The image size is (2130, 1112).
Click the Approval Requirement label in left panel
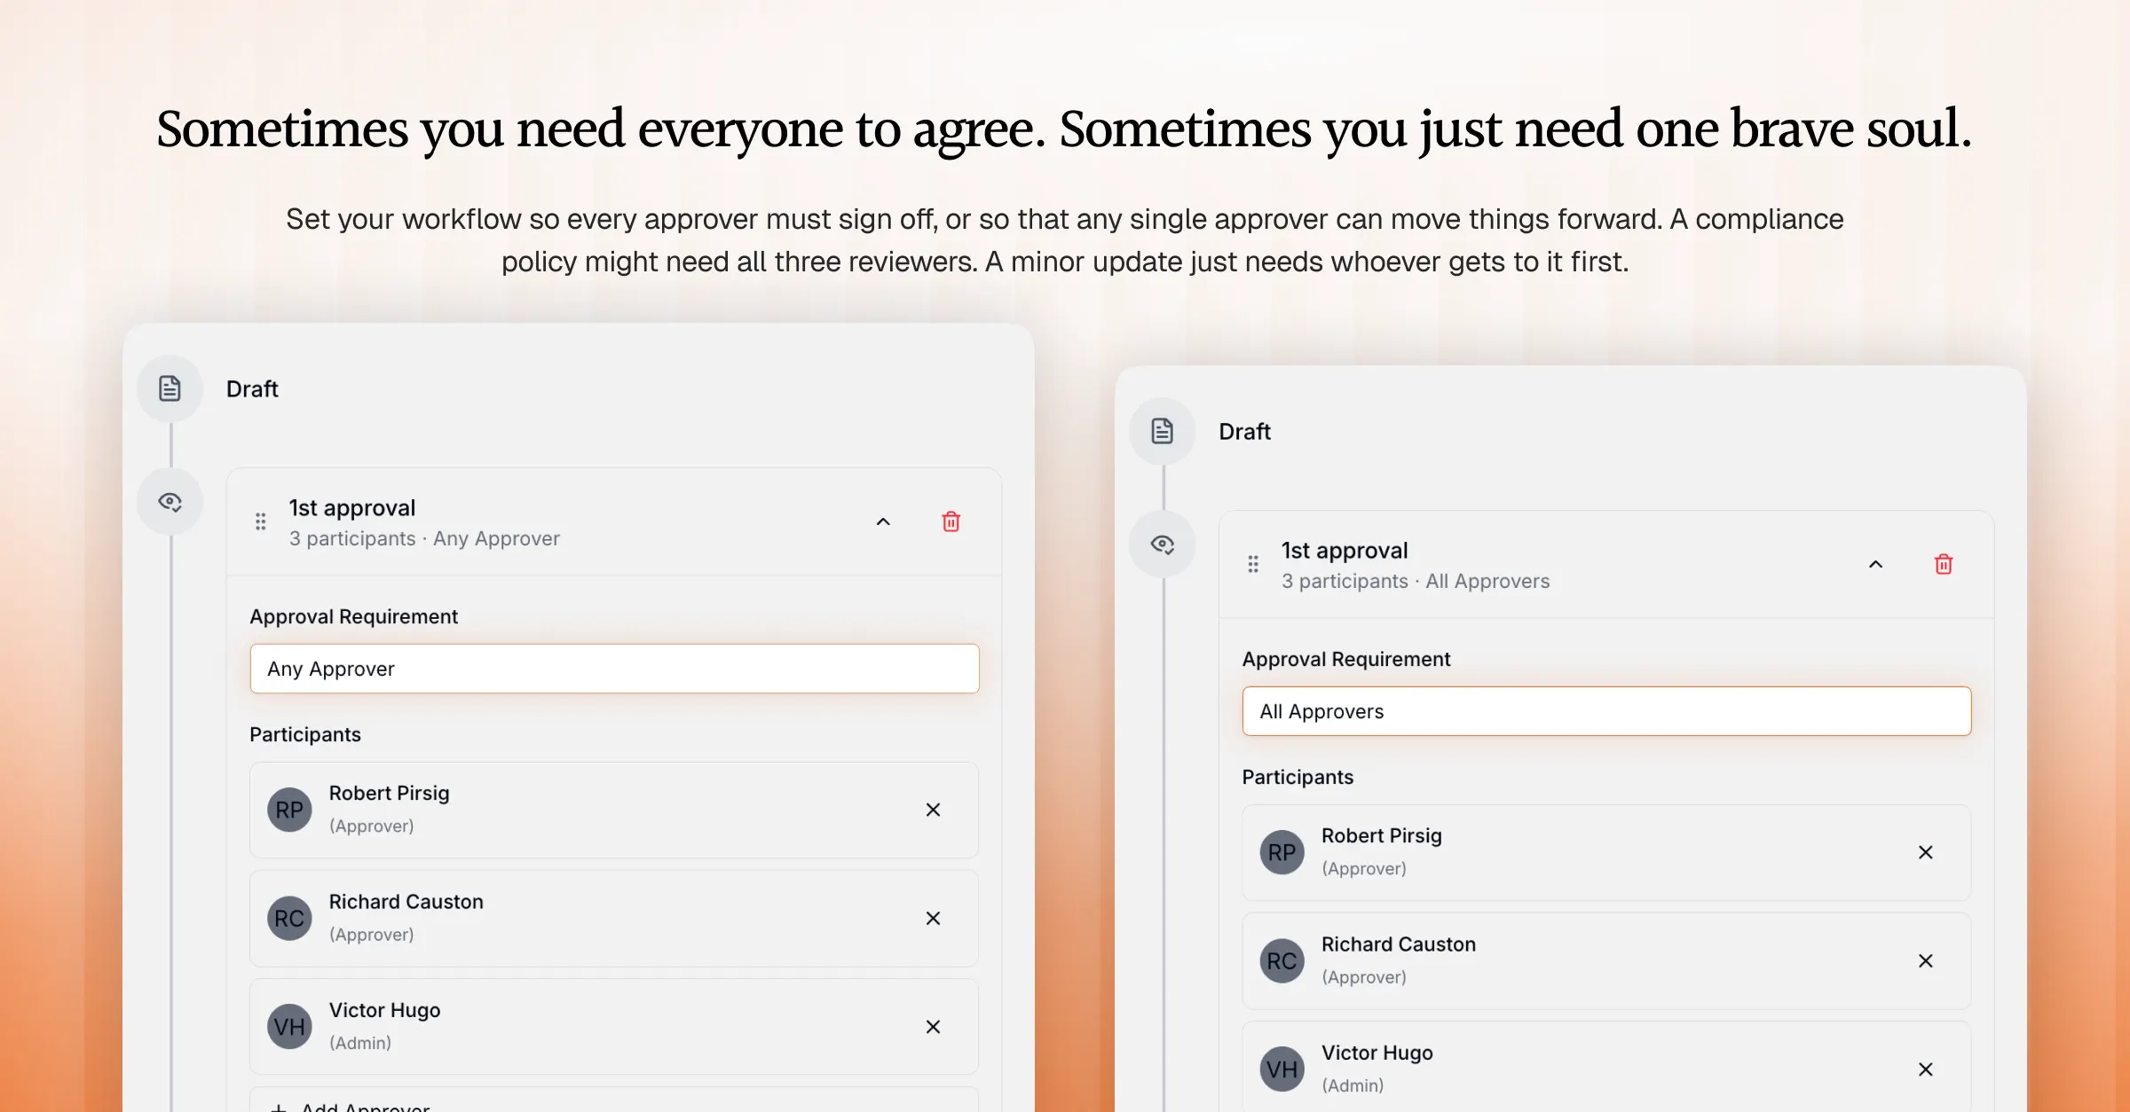point(353,616)
